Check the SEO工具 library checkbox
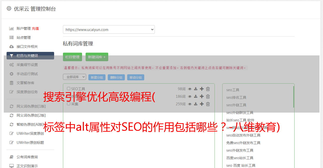 (69, 89)
